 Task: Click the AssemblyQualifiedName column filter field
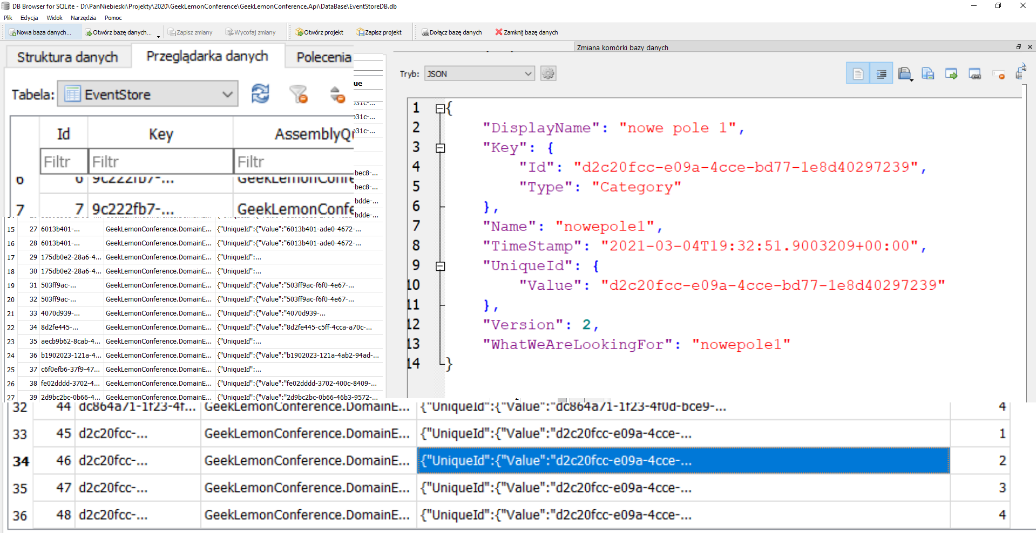pos(294,161)
